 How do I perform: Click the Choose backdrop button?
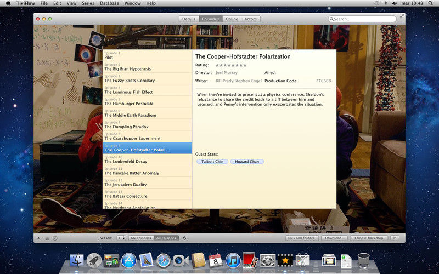[369, 238]
